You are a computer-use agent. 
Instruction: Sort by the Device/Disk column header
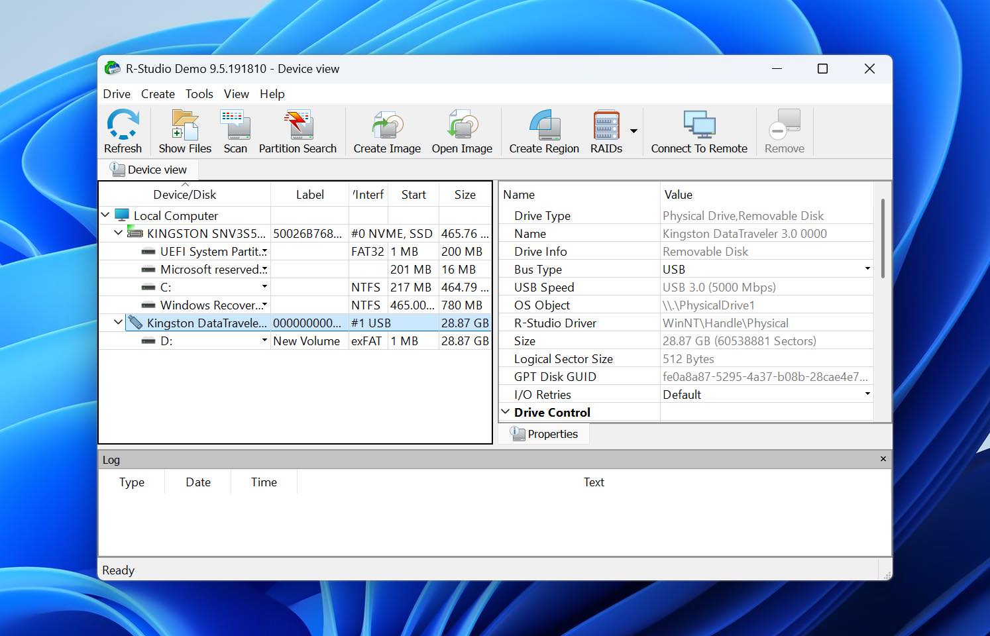(x=185, y=195)
